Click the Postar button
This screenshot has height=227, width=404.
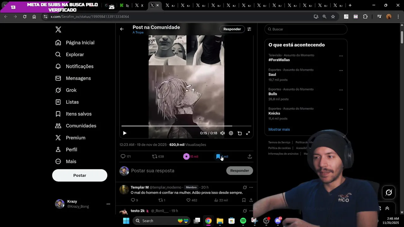(80, 175)
